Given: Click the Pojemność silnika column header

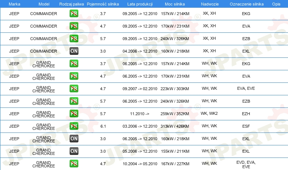Looking at the screenshot, I should coord(103,4).
